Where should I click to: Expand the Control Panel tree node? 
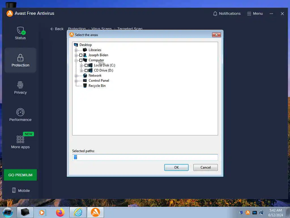(76, 81)
